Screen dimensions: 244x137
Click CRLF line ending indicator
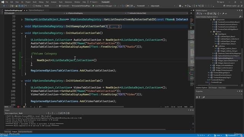point(191,107)
